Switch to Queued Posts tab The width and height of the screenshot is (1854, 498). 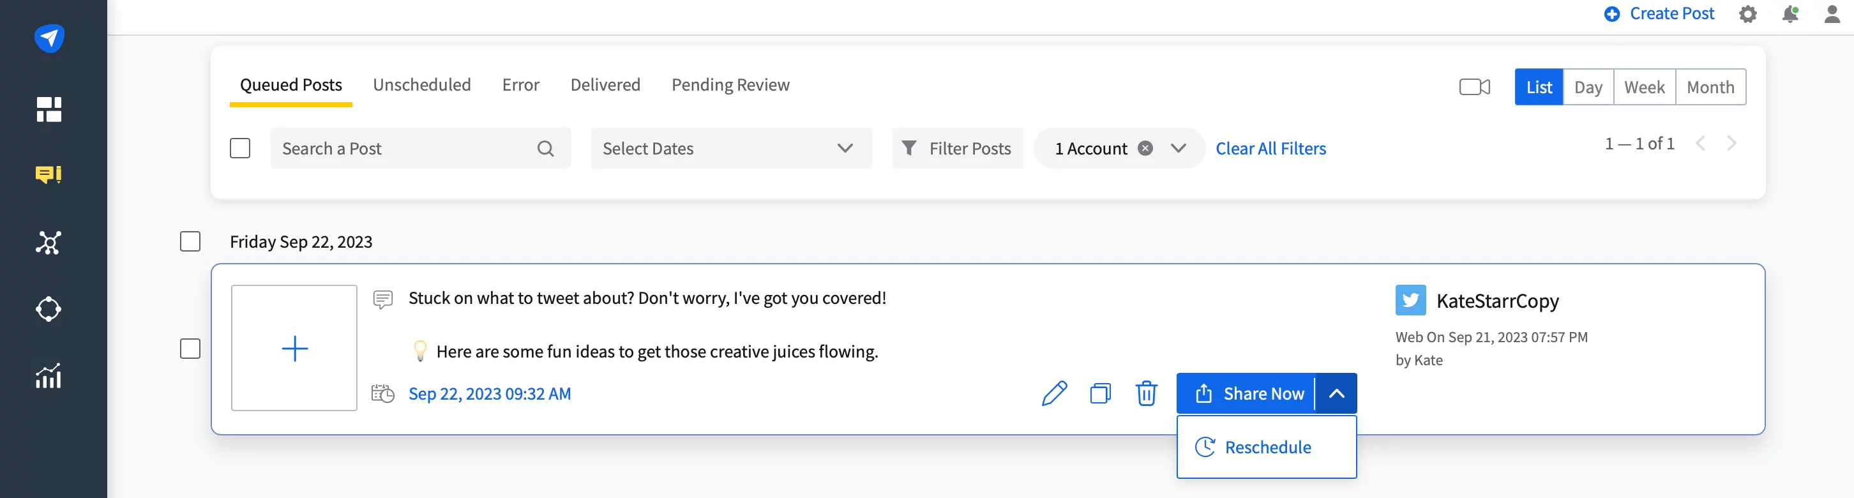tap(290, 85)
